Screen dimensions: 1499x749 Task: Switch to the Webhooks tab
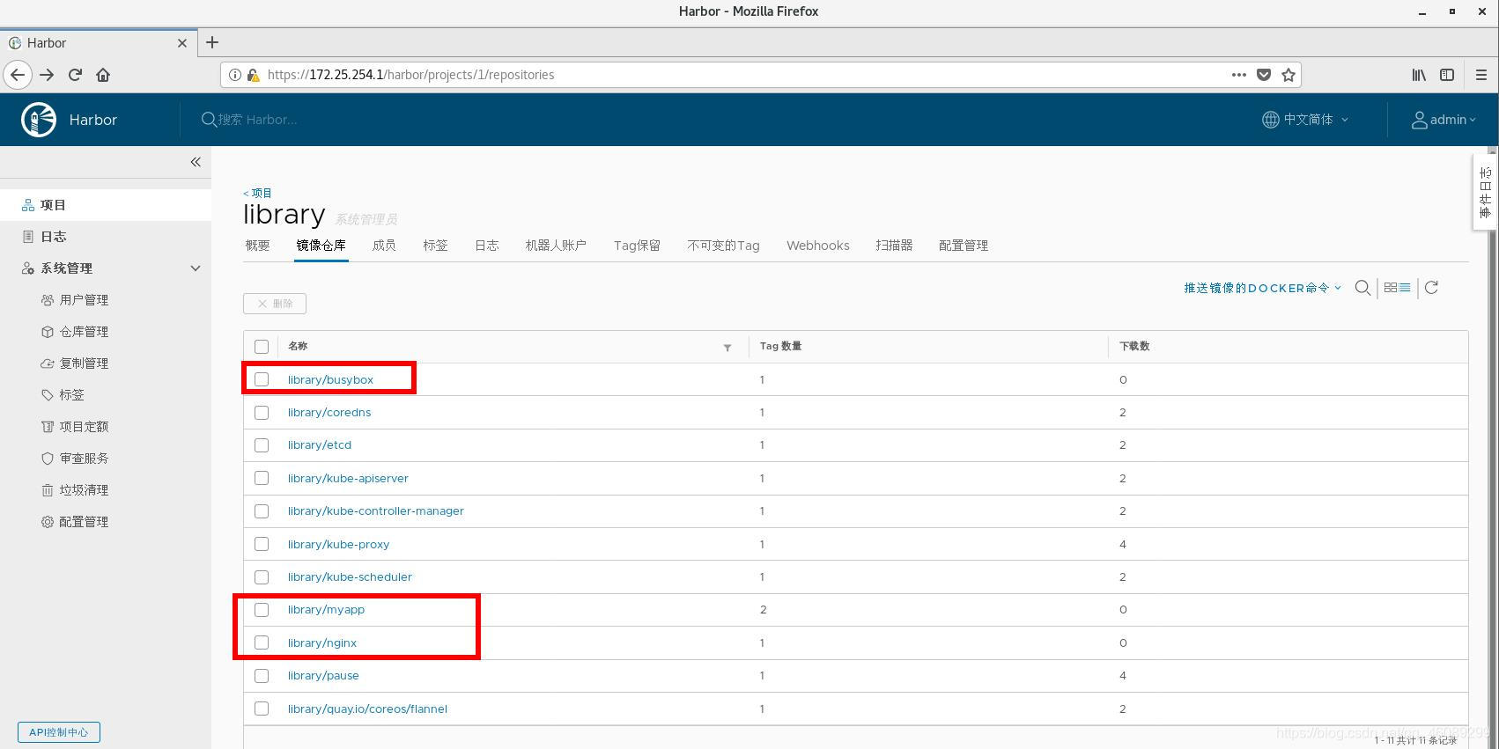tap(818, 246)
